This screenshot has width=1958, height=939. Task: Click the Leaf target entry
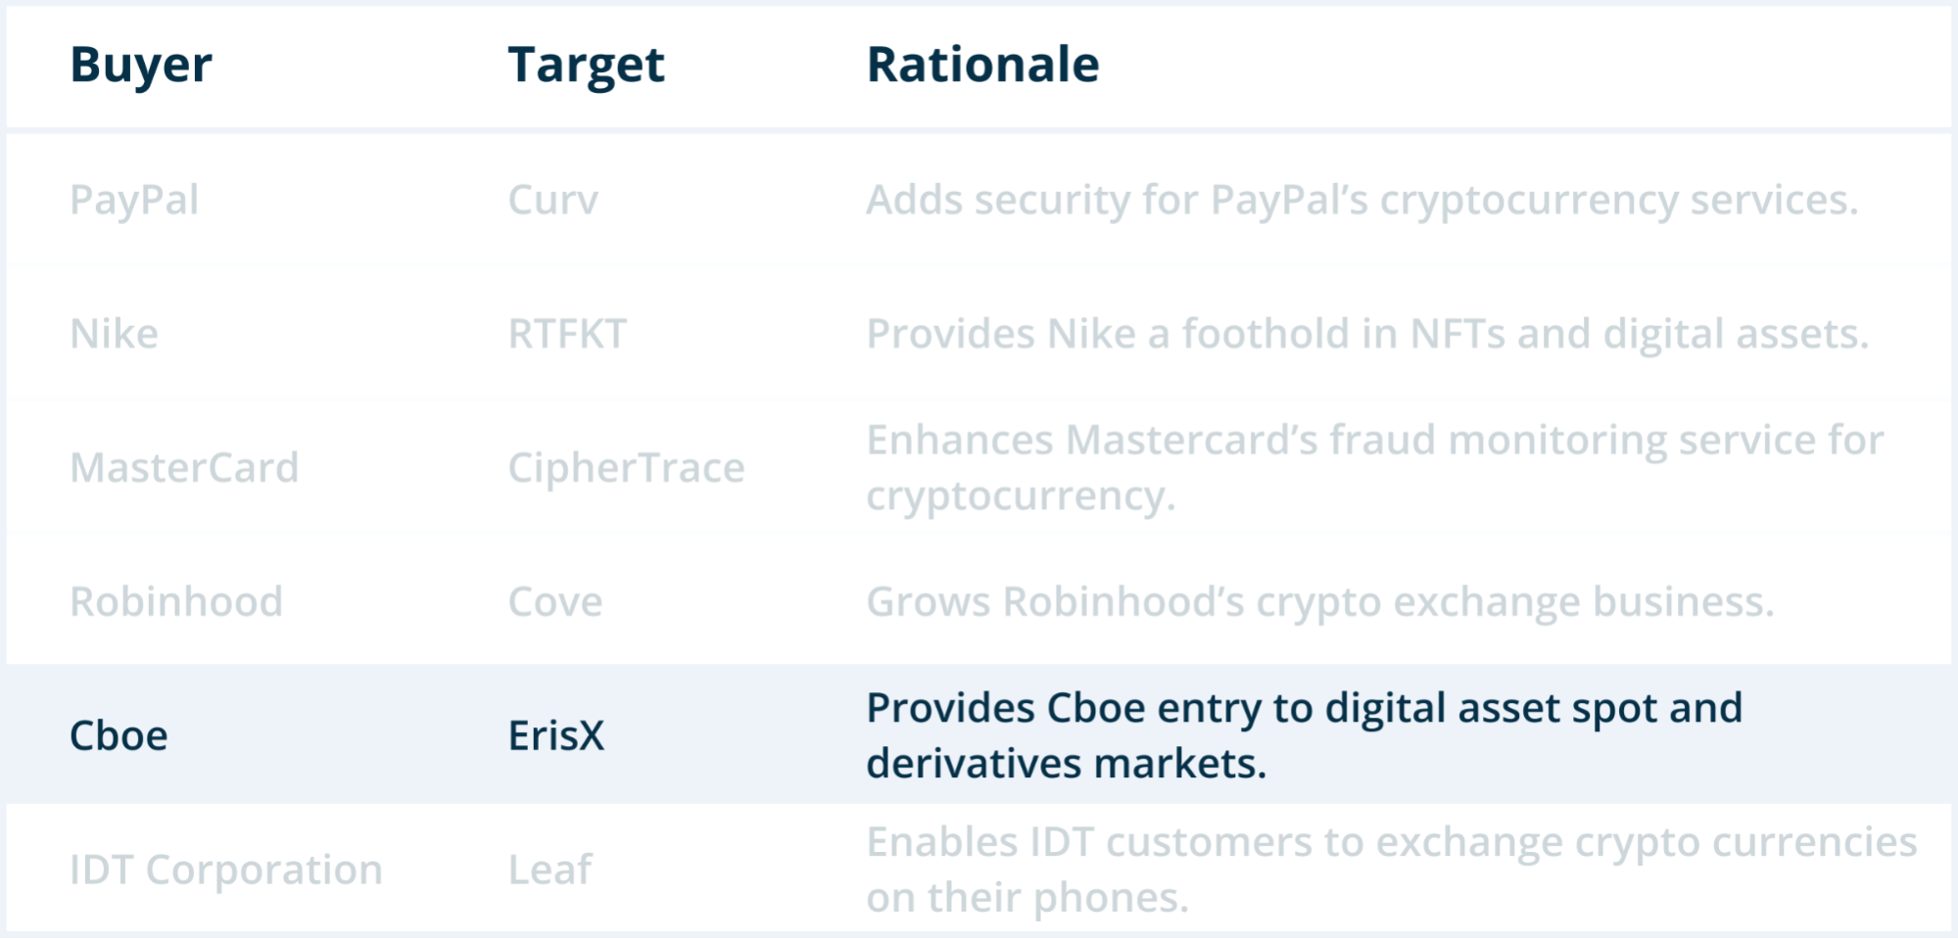click(x=549, y=869)
